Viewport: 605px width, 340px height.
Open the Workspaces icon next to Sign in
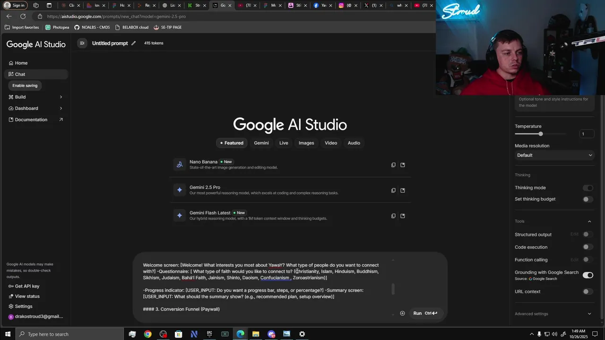(x=36, y=5)
